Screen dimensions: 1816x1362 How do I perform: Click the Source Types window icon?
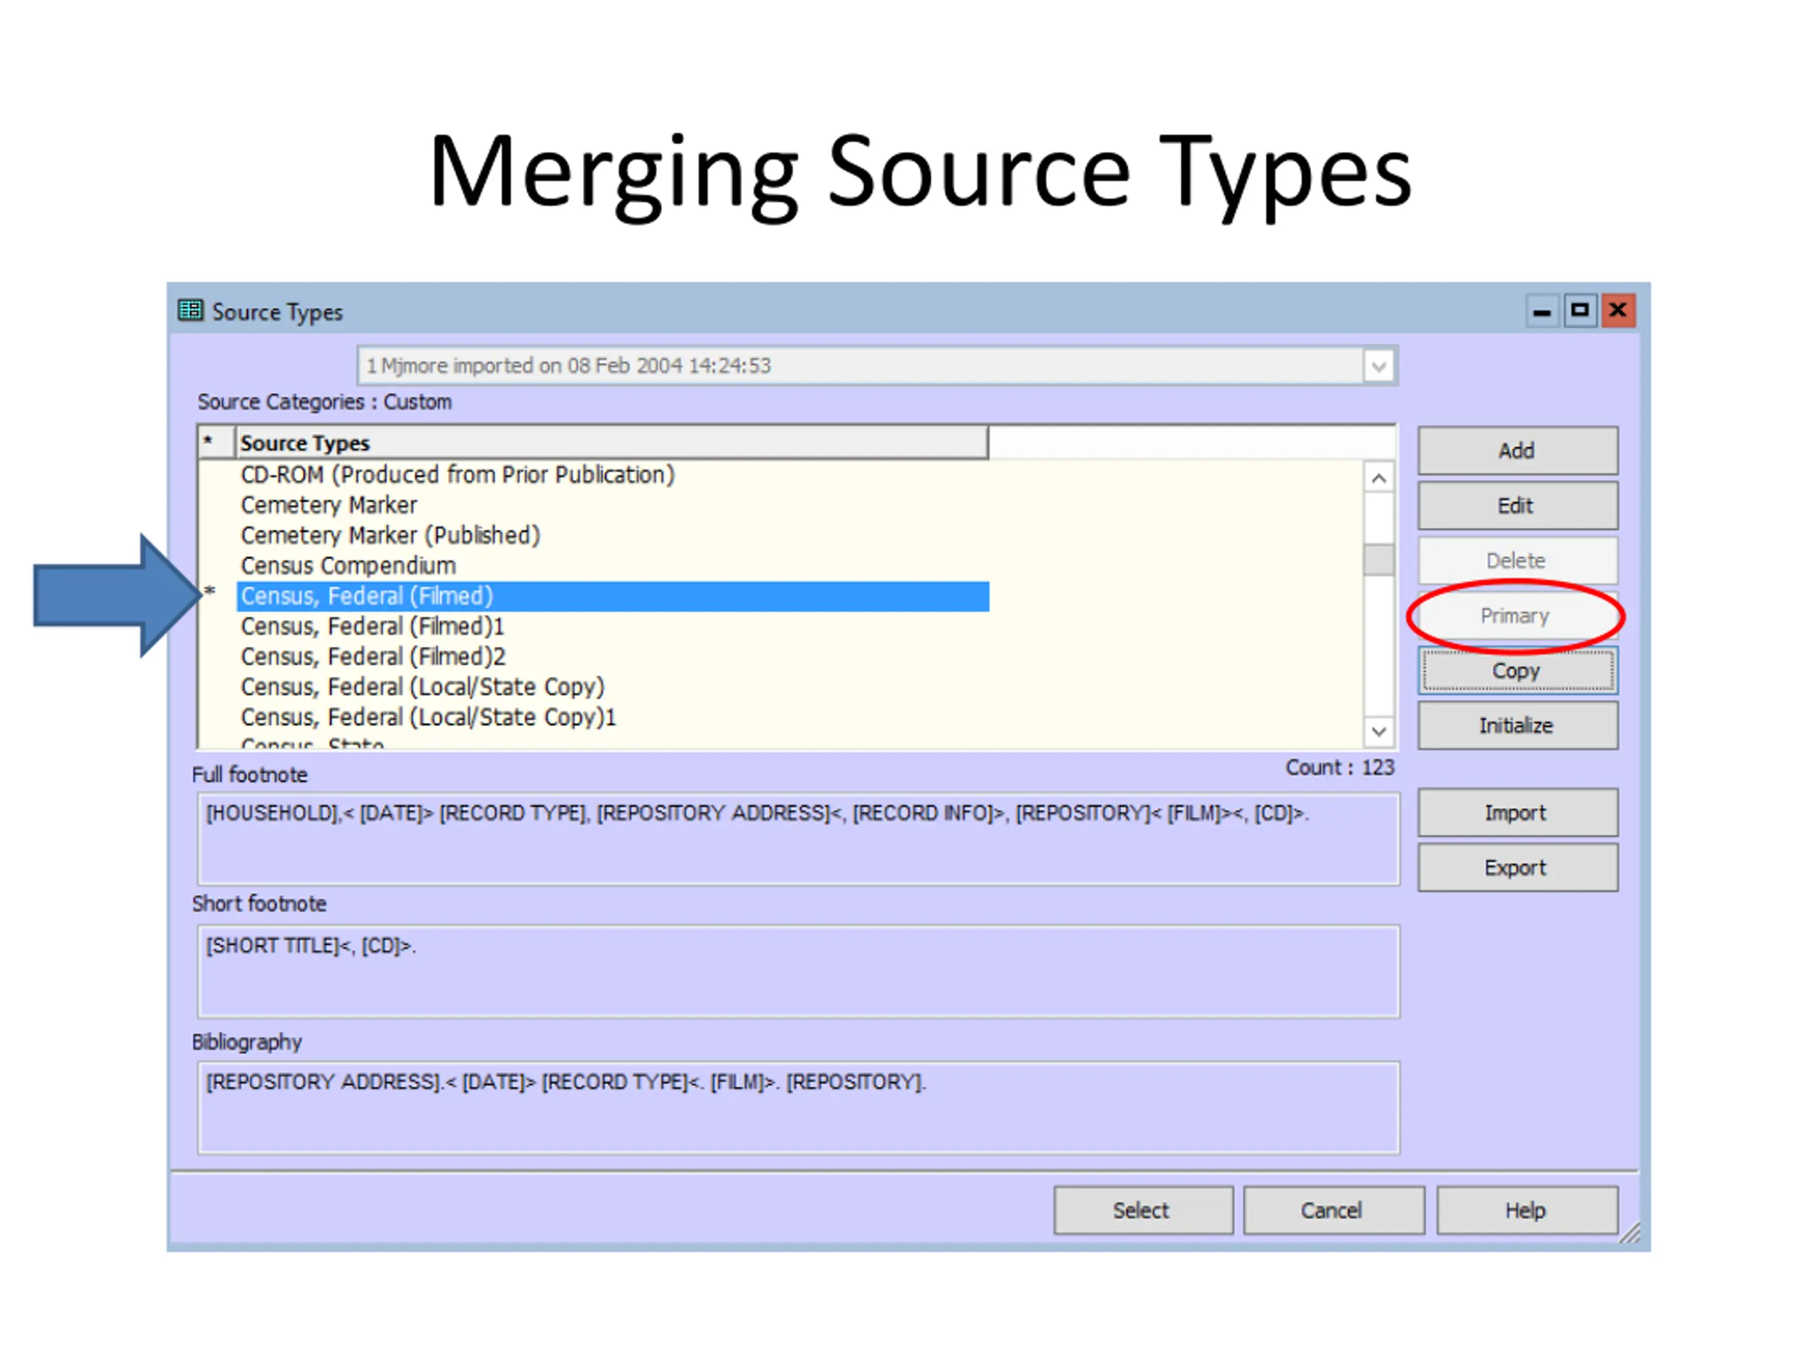[190, 310]
